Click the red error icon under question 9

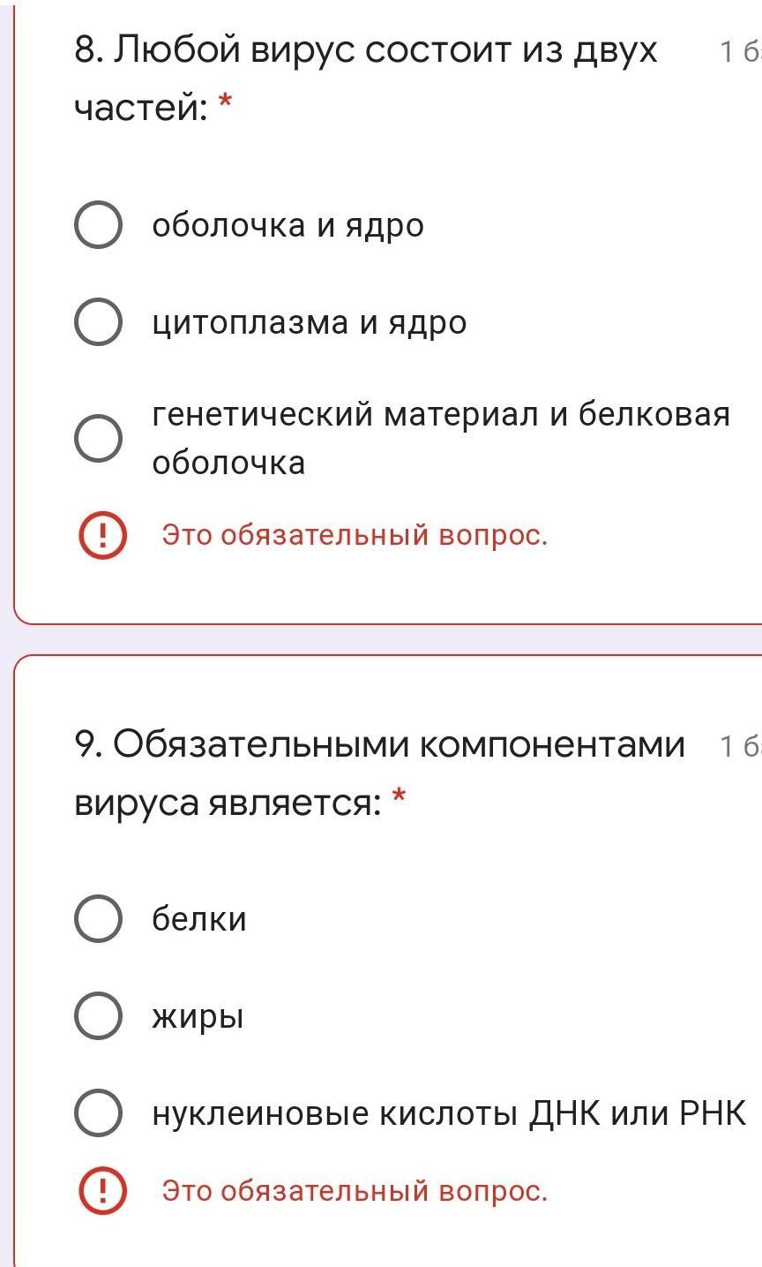[102, 1191]
